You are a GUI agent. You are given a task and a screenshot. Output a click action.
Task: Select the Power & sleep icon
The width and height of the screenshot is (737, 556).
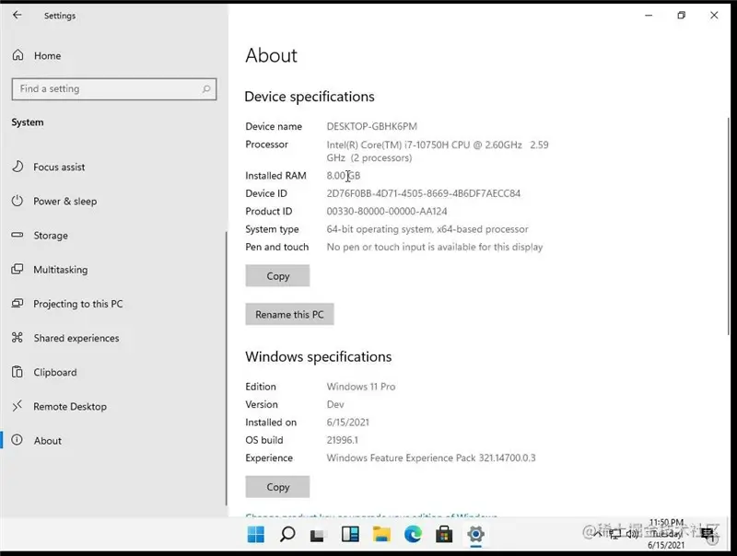point(18,201)
